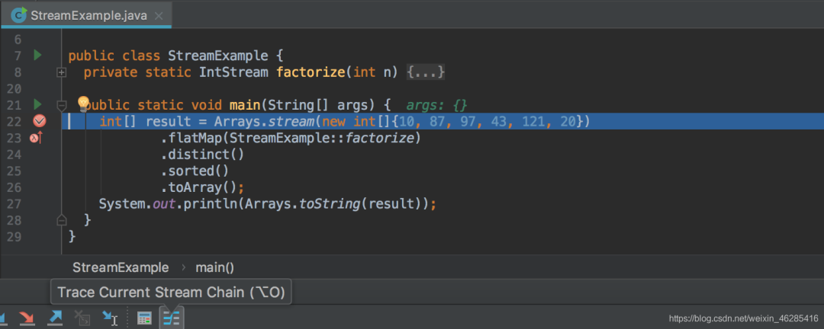Click run gutter arrow on line 21
This screenshot has width=824, height=329.
tap(37, 104)
